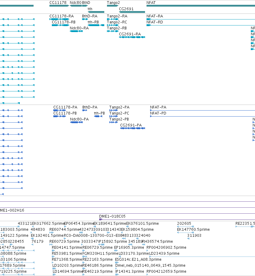255x276 pixels.
Task: Click EST ESG014c.E21_A08.3prime
Action: (x=138, y=260)
